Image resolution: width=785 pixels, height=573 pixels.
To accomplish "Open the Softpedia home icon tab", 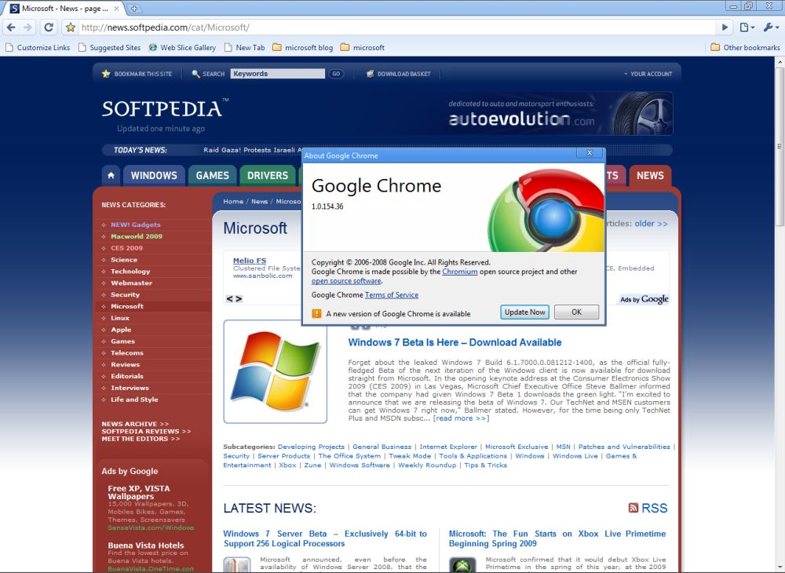I will click(x=111, y=176).
